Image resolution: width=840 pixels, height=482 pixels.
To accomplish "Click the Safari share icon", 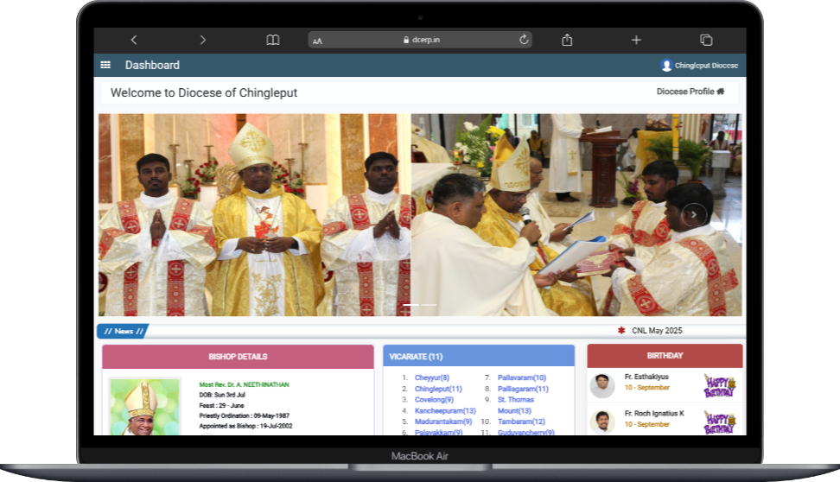I will [567, 40].
